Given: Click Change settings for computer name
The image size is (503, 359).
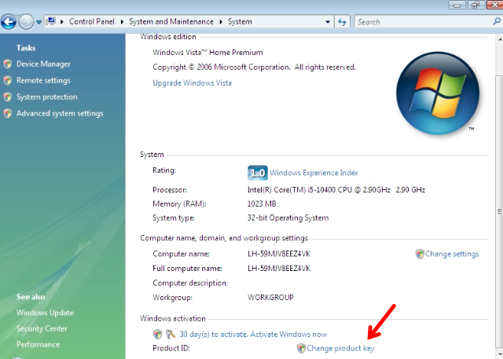Looking at the screenshot, I should [x=452, y=254].
